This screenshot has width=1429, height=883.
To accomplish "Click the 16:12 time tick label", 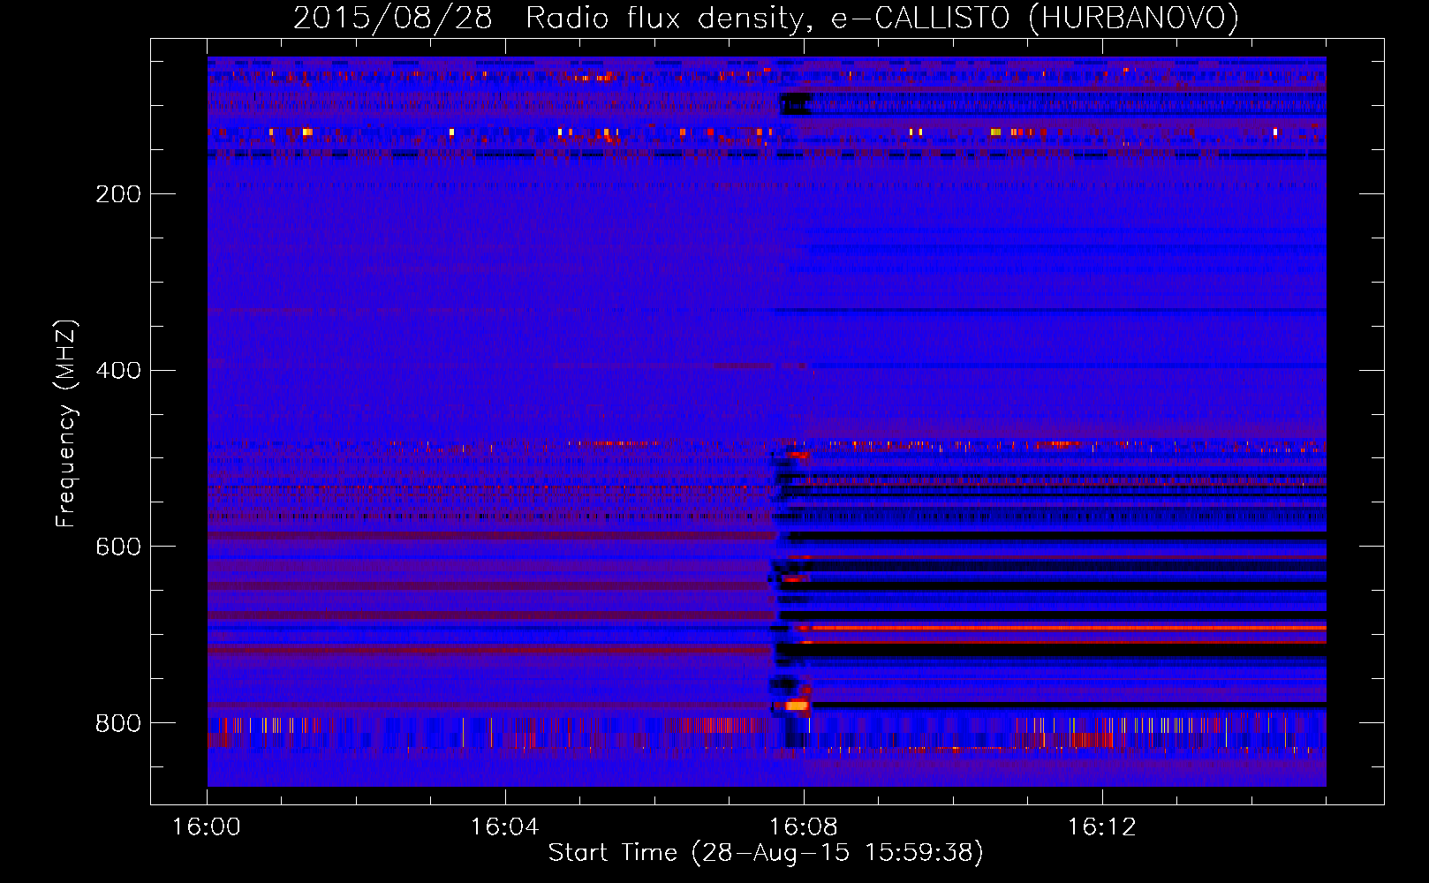I will (1101, 827).
